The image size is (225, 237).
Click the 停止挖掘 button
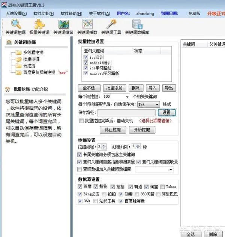[113, 130]
